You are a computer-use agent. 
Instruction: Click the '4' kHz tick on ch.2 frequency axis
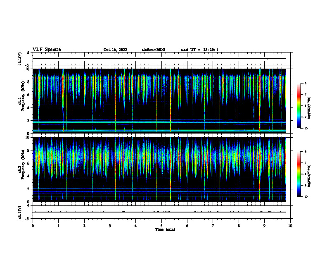tap(29, 176)
